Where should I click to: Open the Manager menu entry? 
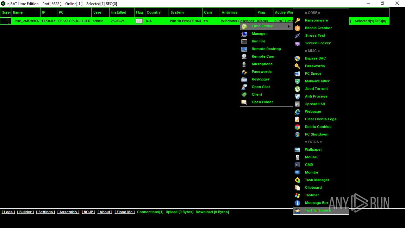(x=266, y=34)
